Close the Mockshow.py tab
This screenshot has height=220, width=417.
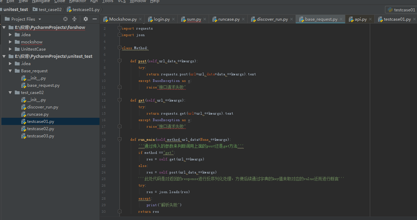[140, 19]
